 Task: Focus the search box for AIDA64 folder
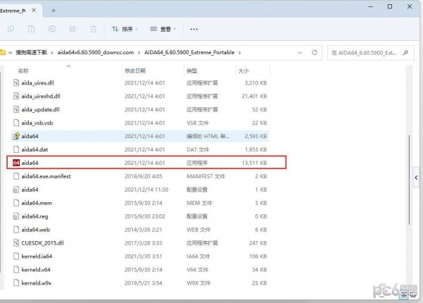pyautogui.click(x=371, y=53)
